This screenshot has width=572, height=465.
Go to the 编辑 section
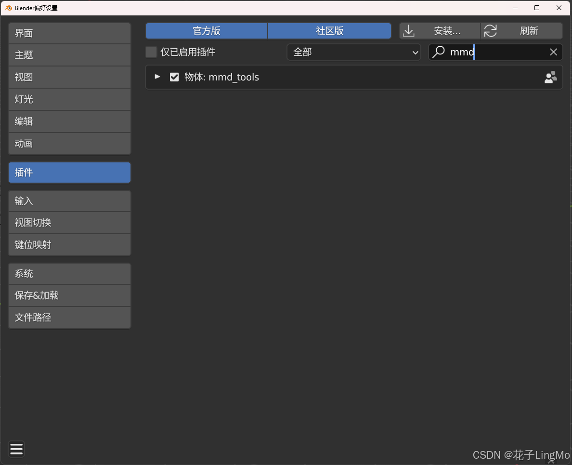(x=70, y=121)
